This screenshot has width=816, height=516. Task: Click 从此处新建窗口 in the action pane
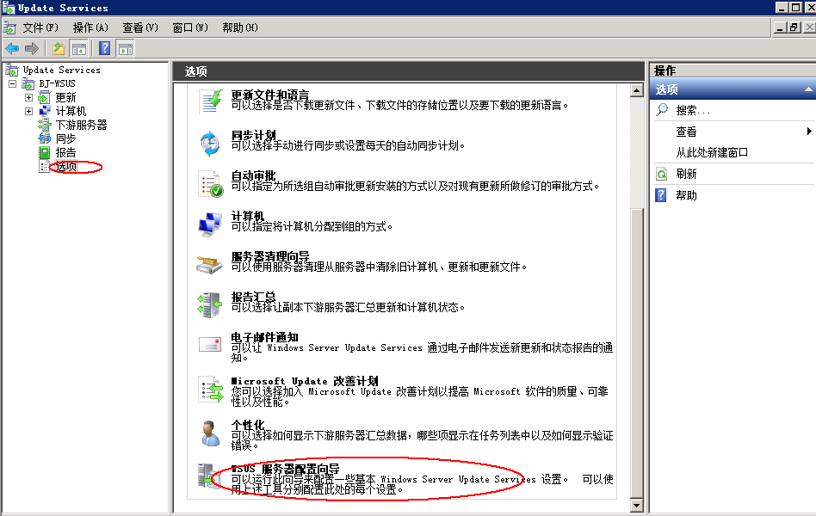[711, 152]
